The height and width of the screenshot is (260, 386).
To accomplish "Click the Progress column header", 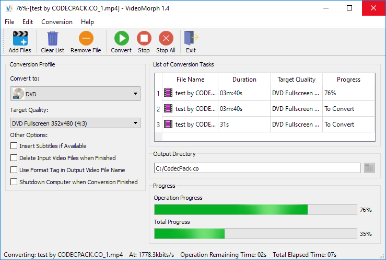I will click(348, 80).
